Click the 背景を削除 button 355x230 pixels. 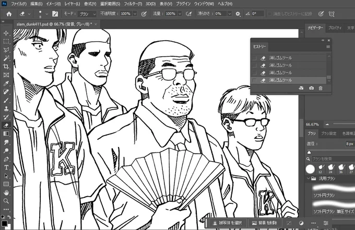pos(265,223)
